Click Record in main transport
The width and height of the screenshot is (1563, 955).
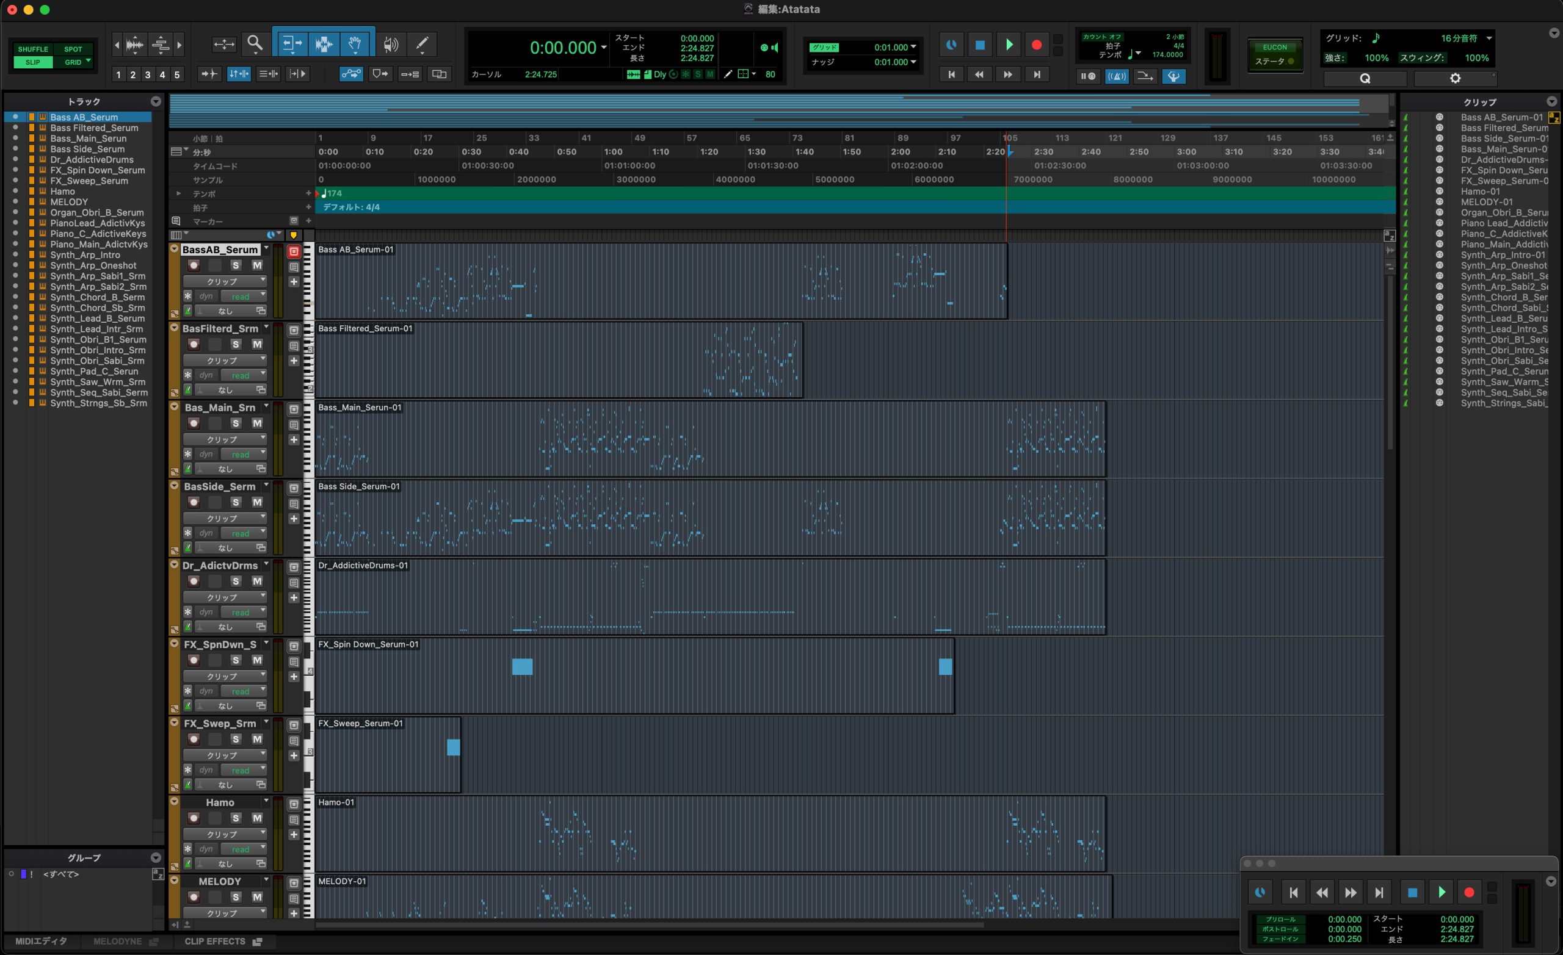1037,45
